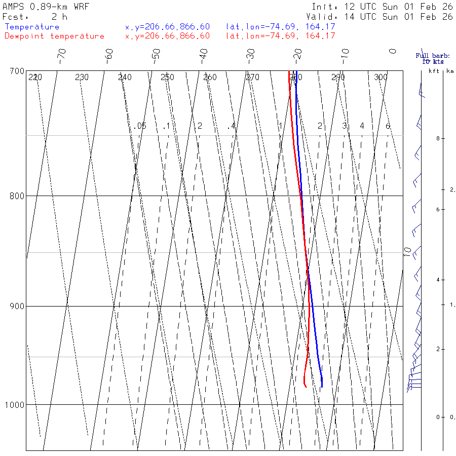This screenshot has height=456, width=456.
Task: Click the 240 potential temperature label
Action: pyautogui.click(x=125, y=78)
